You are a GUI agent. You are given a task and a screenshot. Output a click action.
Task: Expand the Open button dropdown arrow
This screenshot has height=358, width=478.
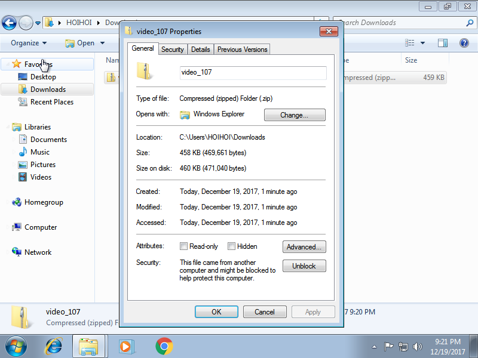coord(102,43)
